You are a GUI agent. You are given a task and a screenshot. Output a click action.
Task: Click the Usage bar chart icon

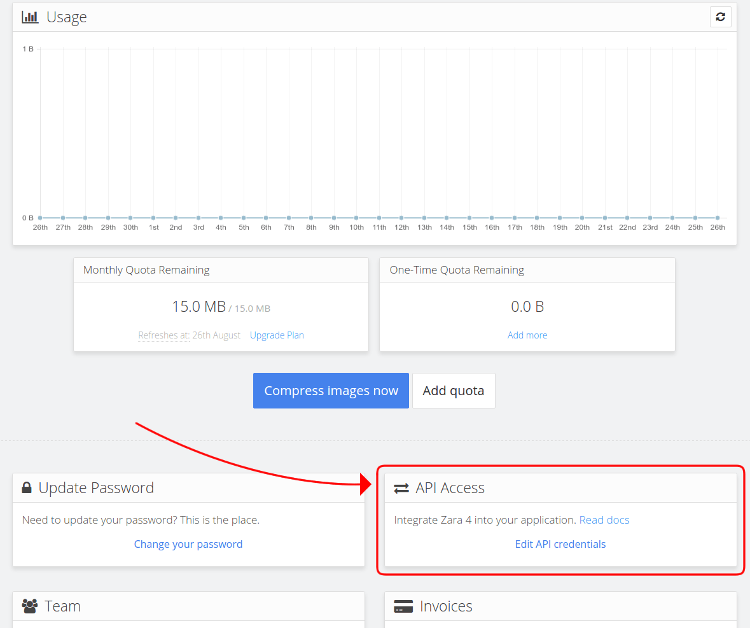[x=30, y=17]
